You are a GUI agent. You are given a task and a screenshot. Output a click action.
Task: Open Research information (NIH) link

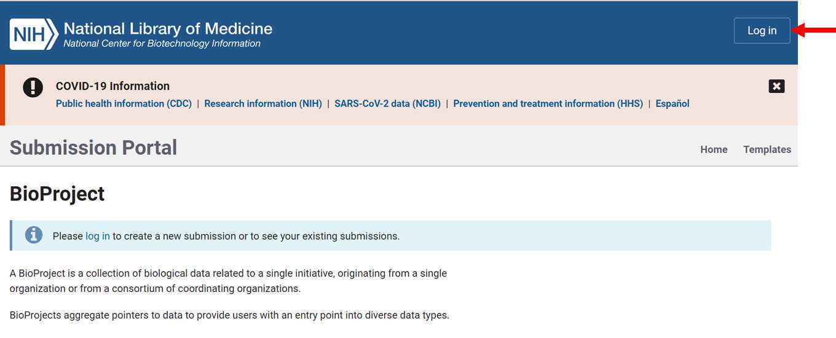coord(263,104)
